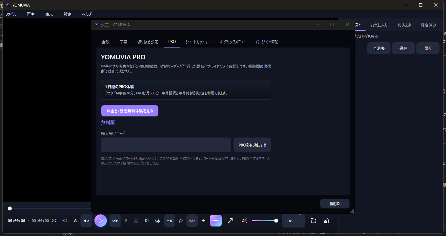Select the PRO settings tab

click(172, 42)
